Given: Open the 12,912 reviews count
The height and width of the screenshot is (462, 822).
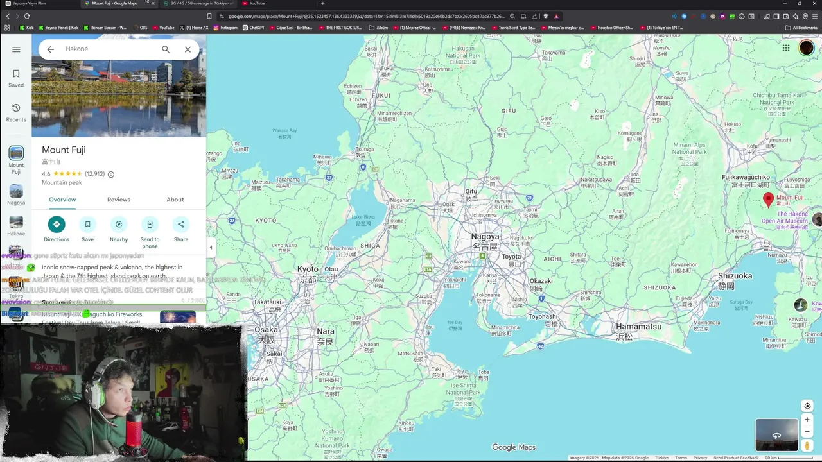Looking at the screenshot, I should click(94, 174).
